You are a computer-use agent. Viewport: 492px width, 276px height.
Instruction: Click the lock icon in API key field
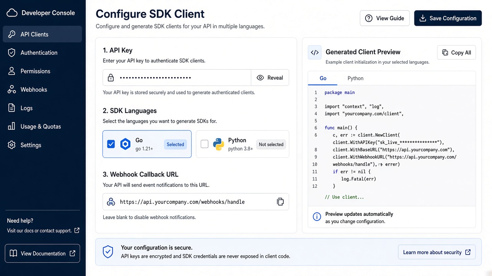pyautogui.click(x=111, y=78)
